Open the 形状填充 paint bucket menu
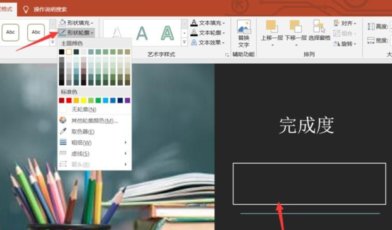 (62, 23)
